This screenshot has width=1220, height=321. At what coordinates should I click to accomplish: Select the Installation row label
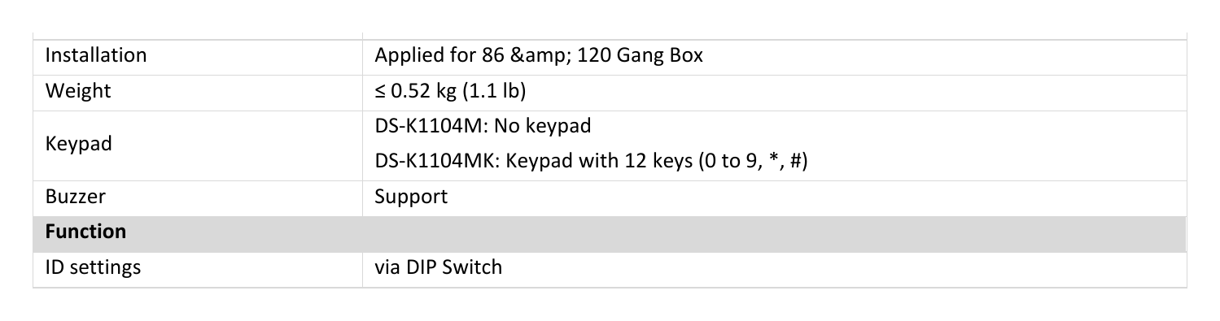(96, 55)
